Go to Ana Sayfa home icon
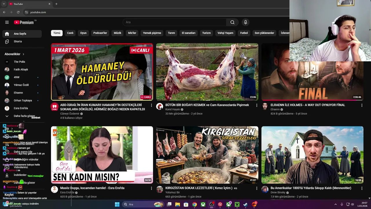This screenshot has height=209, width=371. coord(7,34)
